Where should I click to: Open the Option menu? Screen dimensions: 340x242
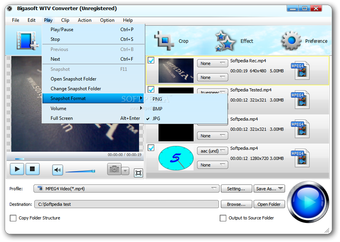(x=107, y=20)
